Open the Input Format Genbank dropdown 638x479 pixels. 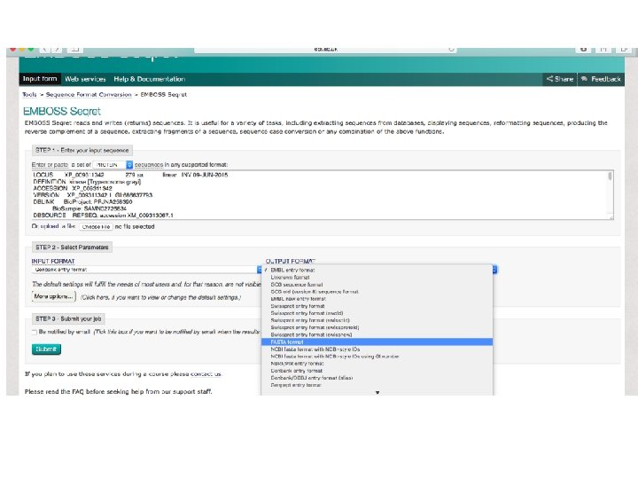click(x=146, y=270)
